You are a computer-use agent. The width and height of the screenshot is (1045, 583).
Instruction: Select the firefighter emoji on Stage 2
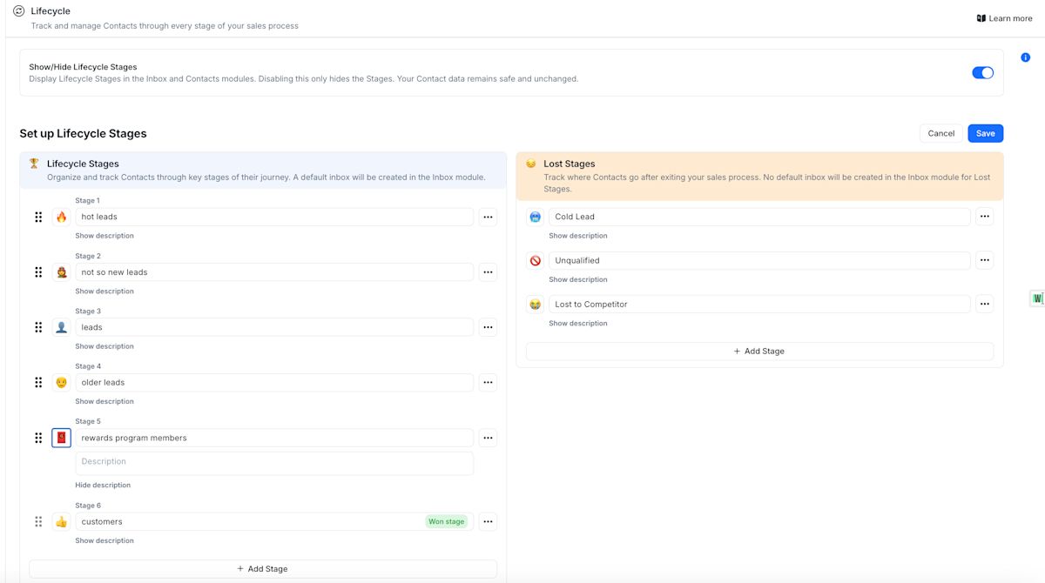coord(61,271)
